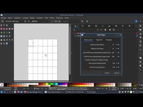Switch to OBS window in taskbar
The height and width of the screenshot is (107, 143).
(75, 92)
